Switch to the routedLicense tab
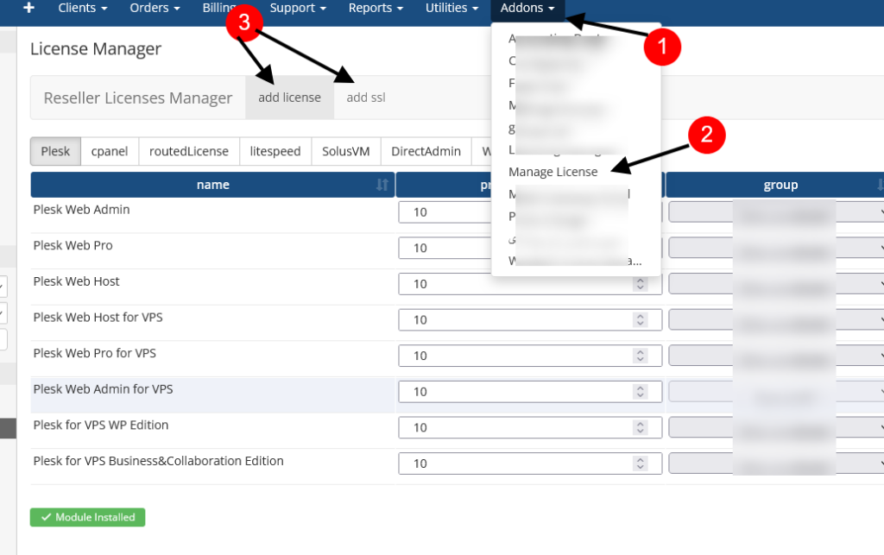 (x=189, y=152)
